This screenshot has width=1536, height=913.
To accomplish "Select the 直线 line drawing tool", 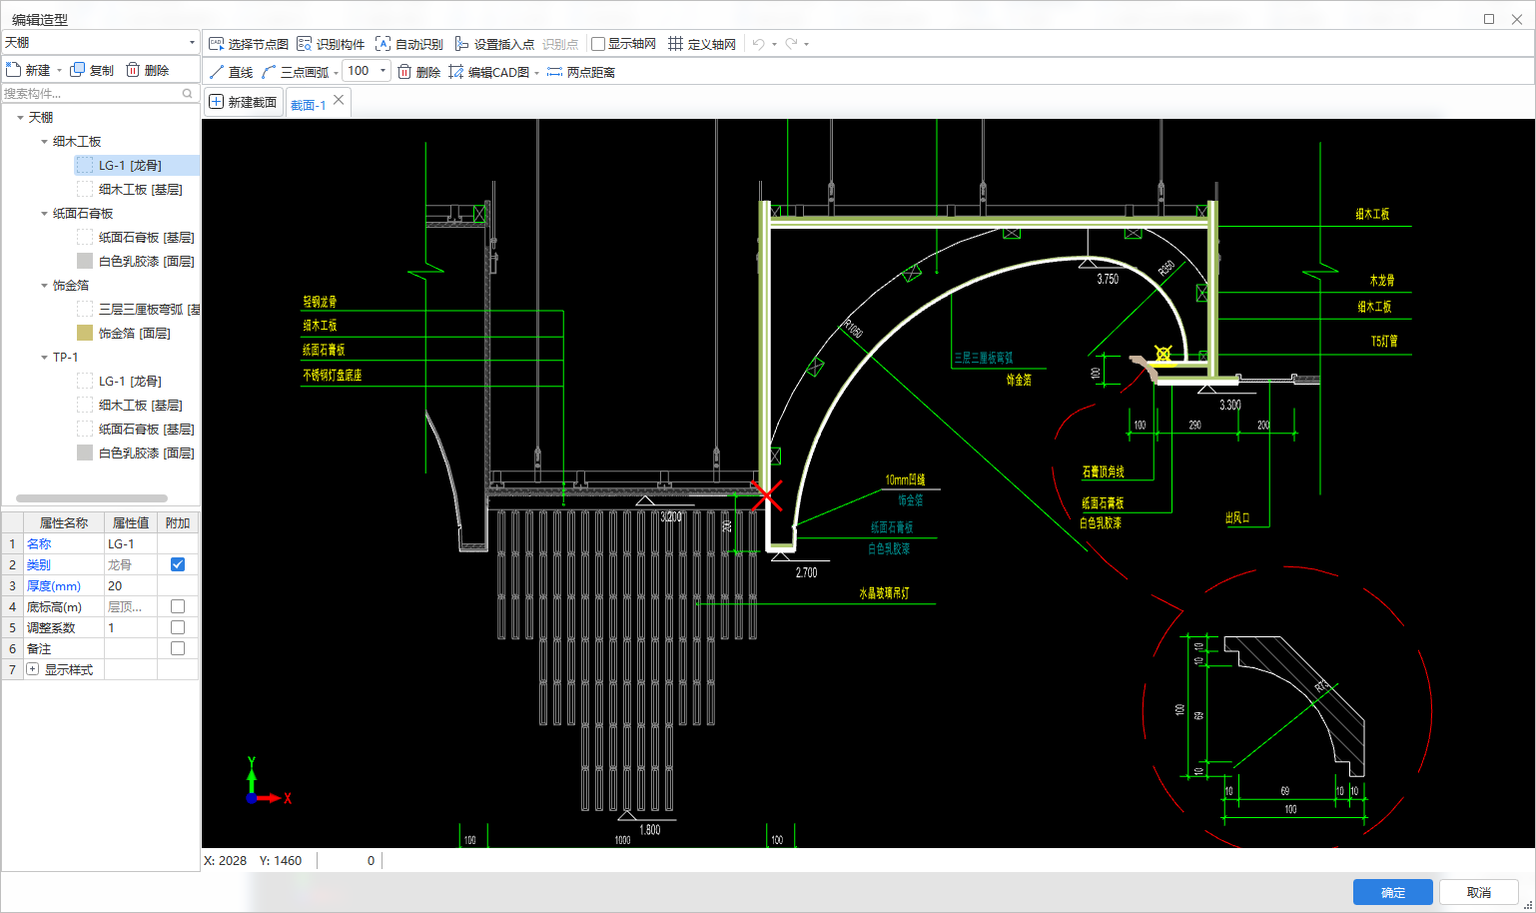I will tap(231, 72).
